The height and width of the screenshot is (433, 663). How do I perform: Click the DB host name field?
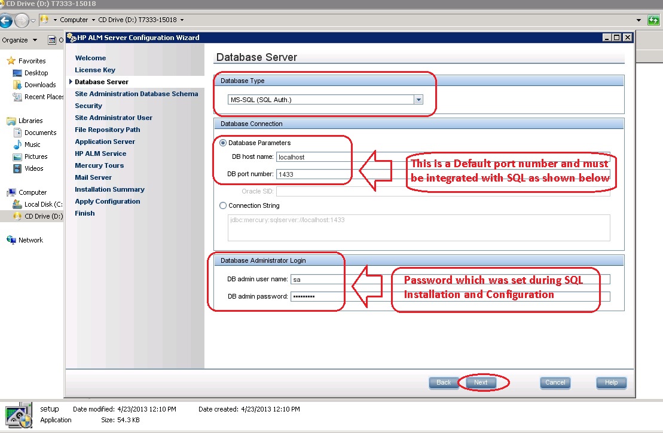click(x=443, y=157)
